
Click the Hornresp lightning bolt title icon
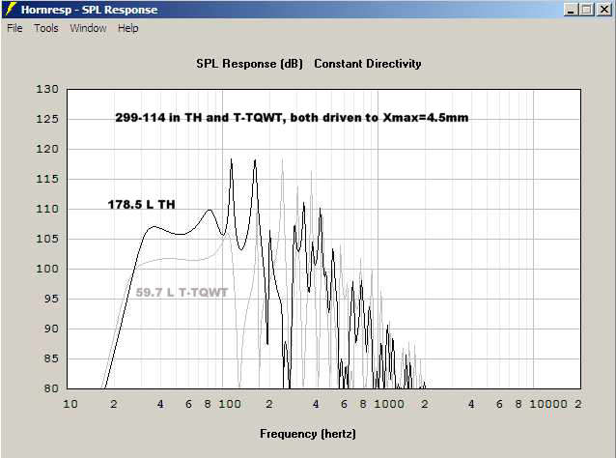click(x=11, y=9)
